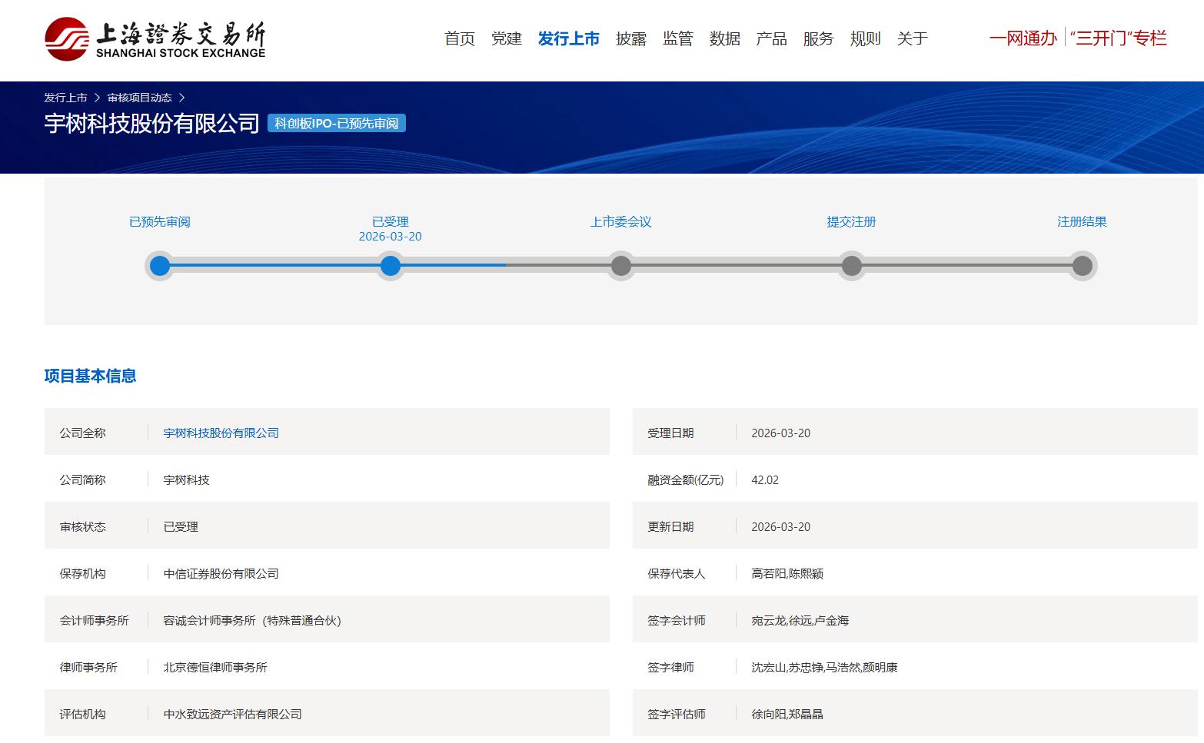Screen dimensions: 1204x743
Task: Open the 数据 menu
Action: click(x=725, y=38)
